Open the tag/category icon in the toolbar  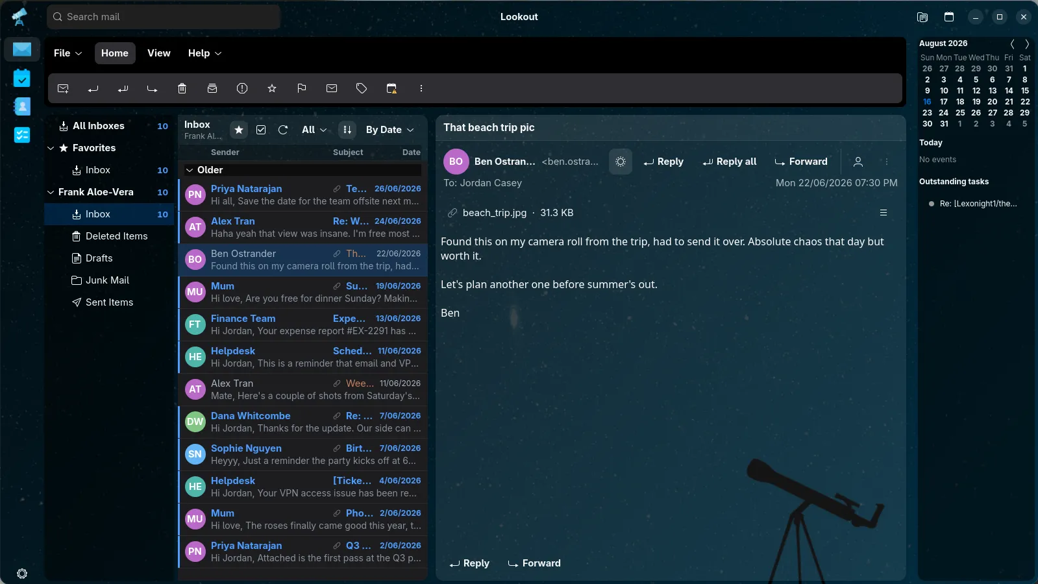click(362, 88)
